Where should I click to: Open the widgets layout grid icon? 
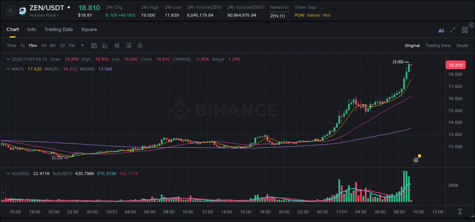(x=465, y=30)
